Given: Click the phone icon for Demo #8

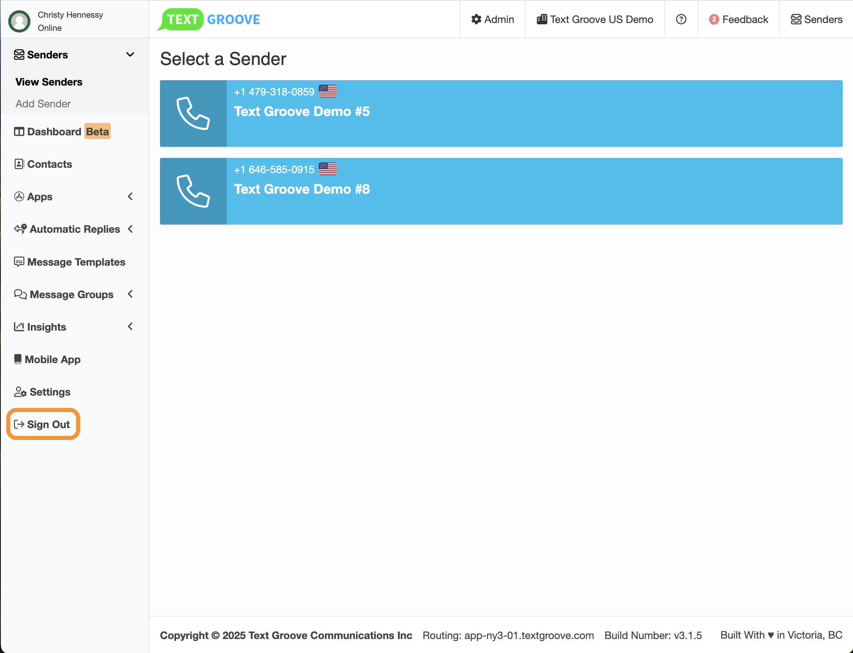Looking at the screenshot, I should click(193, 191).
